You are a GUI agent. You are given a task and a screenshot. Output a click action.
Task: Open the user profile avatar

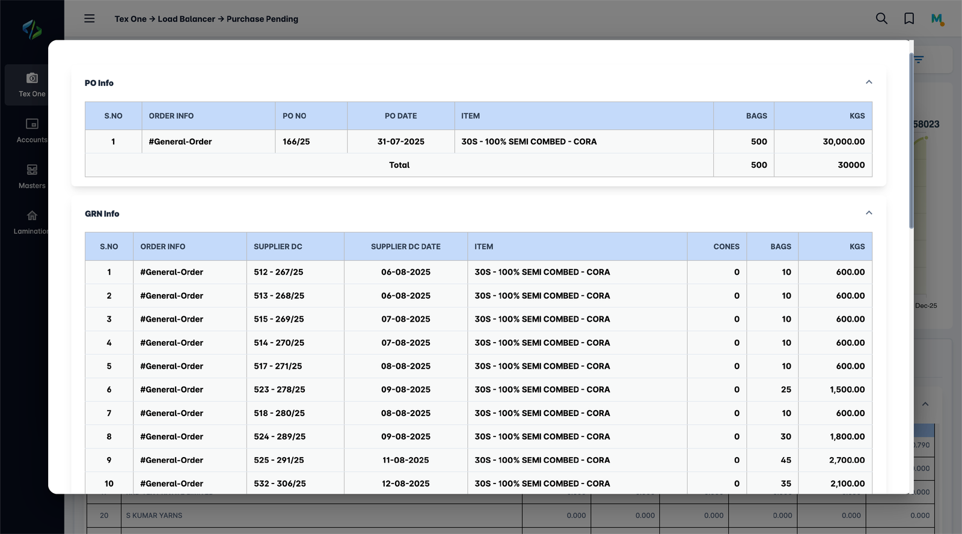coord(937,19)
